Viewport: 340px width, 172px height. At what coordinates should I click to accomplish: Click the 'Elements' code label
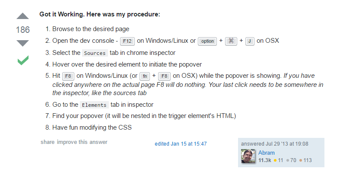[94, 105]
